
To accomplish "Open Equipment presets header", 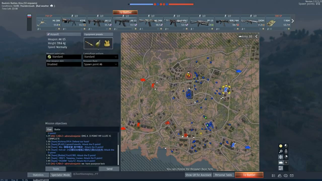I will pyautogui.click(x=98, y=34).
